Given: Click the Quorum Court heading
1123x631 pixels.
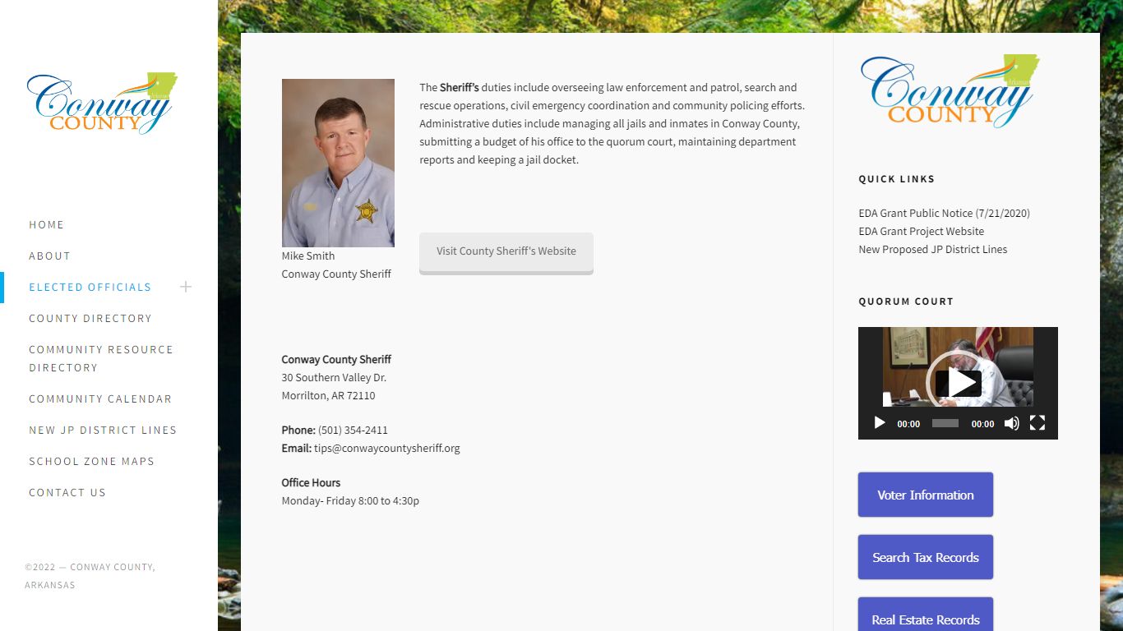Looking at the screenshot, I should point(906,302).
